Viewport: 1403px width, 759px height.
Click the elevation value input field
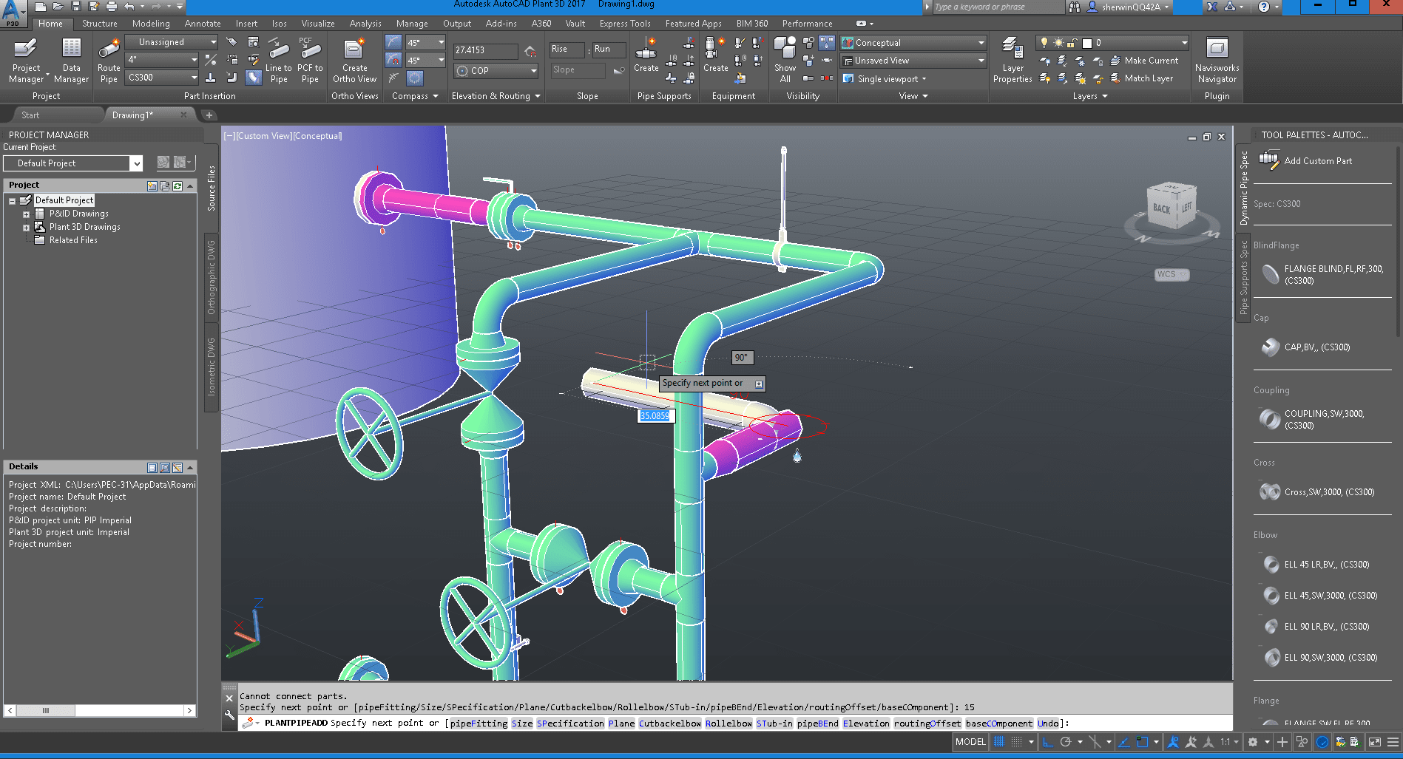tap(484, 50)
